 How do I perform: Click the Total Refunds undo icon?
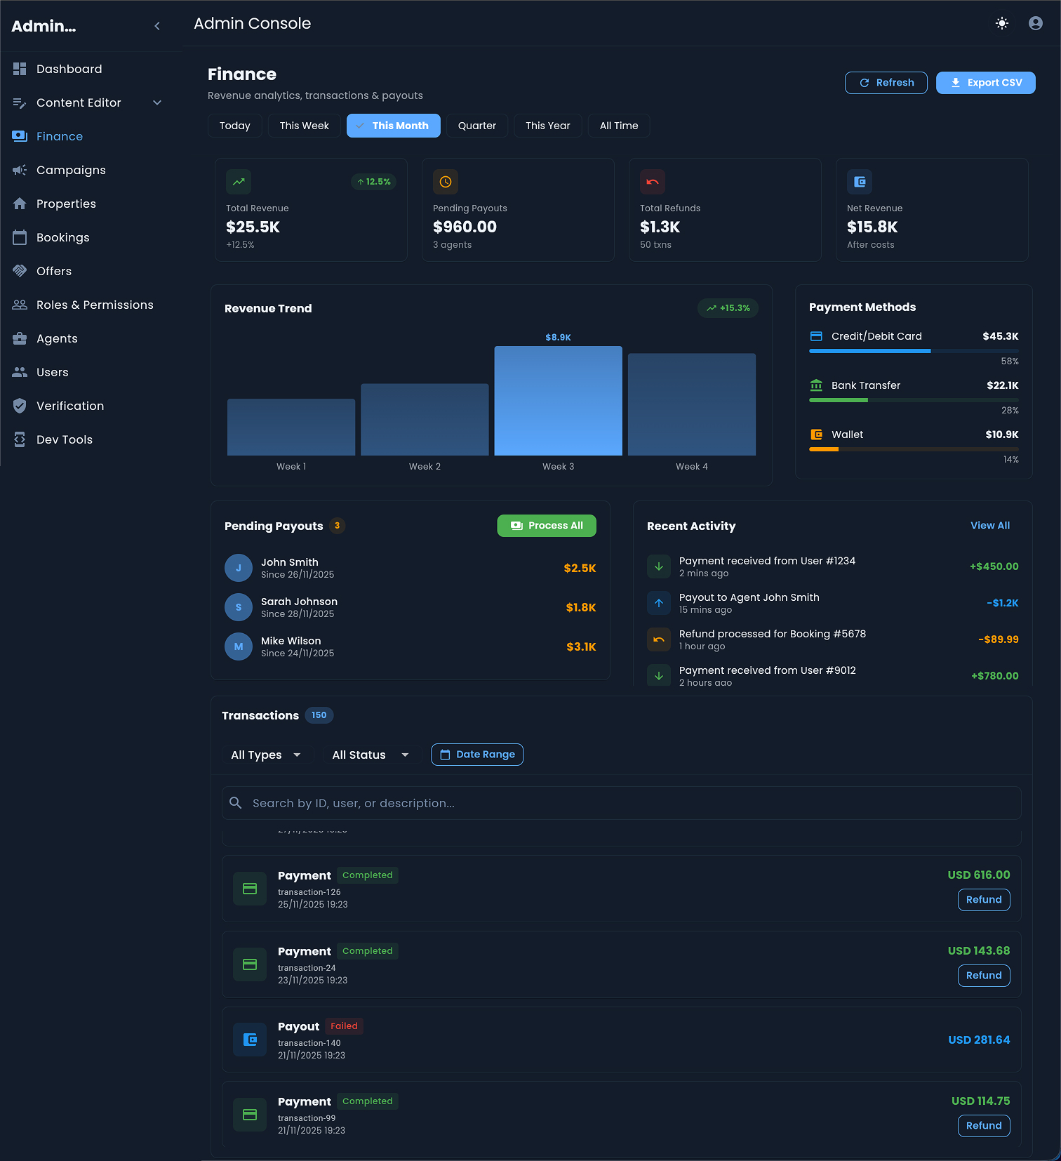653,182
